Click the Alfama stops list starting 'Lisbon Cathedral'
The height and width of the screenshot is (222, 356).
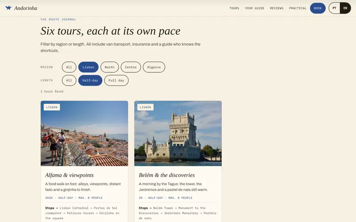pyautogui.click(x=82, y=213)
